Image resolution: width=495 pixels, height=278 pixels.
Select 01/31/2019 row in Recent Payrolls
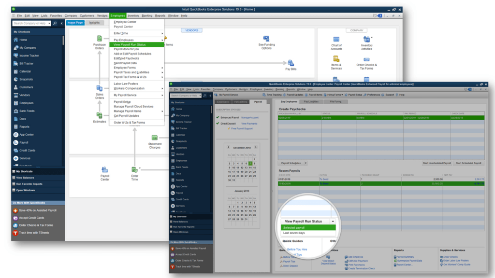381,180
